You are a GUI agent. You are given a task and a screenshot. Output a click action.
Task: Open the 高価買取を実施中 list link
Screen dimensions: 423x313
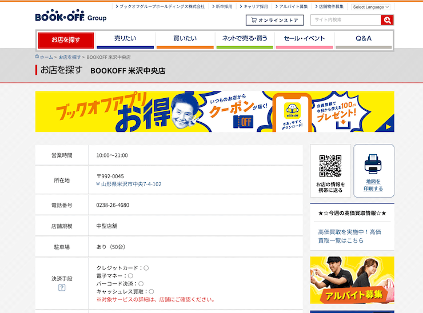tap(349, 236)
